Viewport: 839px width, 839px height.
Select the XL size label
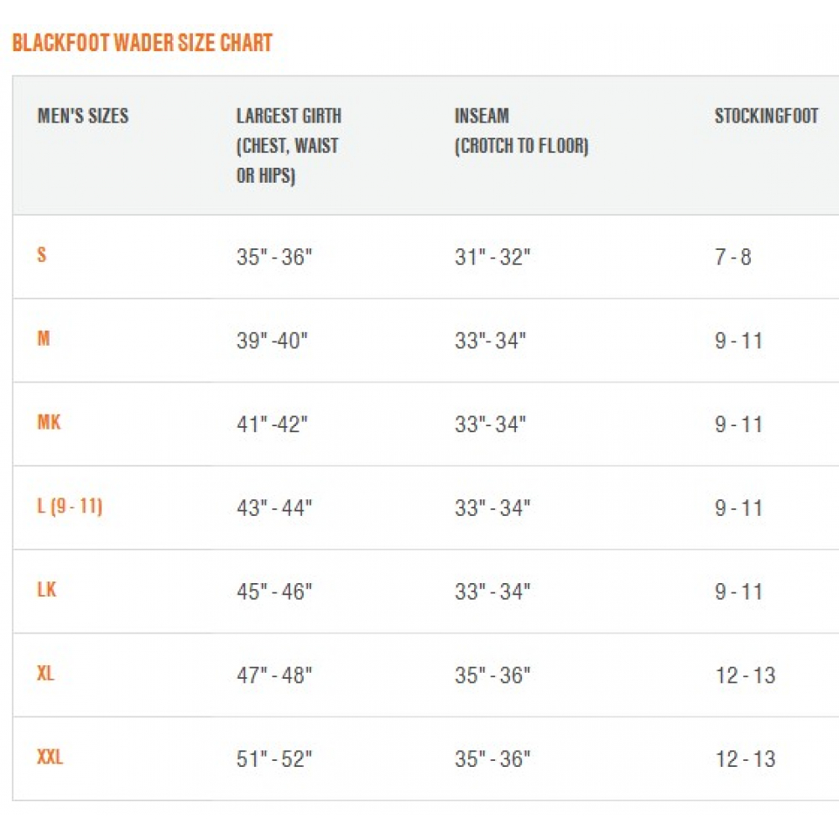point(45,673)
